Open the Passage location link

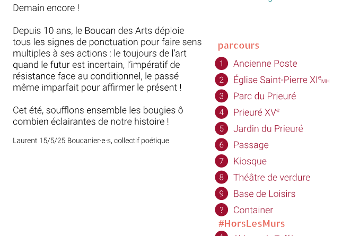coord(251,145)
